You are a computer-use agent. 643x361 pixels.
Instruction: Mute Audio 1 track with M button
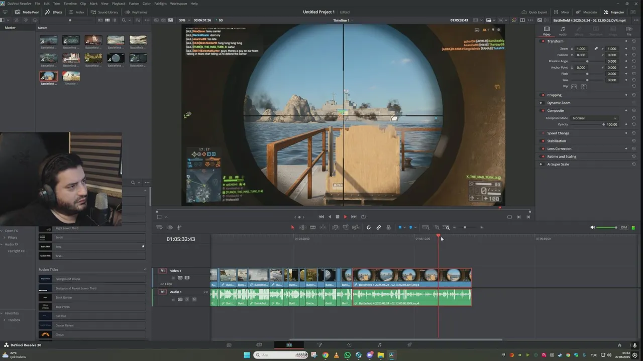click(194, 299)
